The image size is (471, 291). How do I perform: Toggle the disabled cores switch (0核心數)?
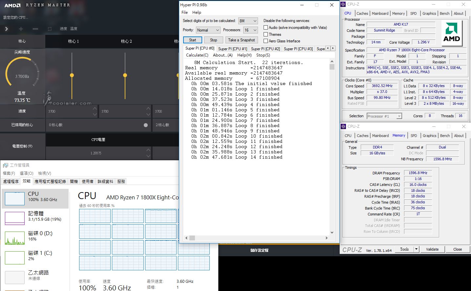click(146, 125)
